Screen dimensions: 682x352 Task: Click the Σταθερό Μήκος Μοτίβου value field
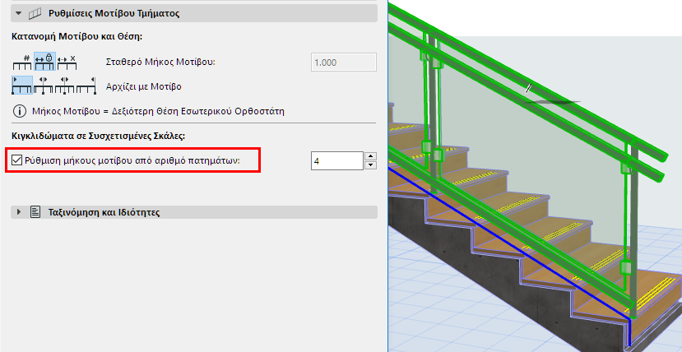[344, 63]
